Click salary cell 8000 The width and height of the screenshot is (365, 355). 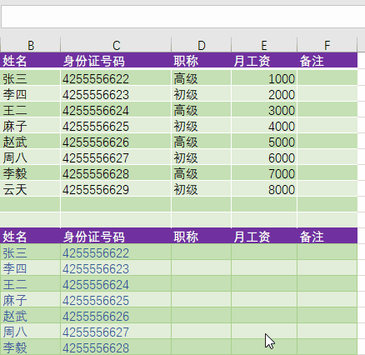tap(264, 188)
